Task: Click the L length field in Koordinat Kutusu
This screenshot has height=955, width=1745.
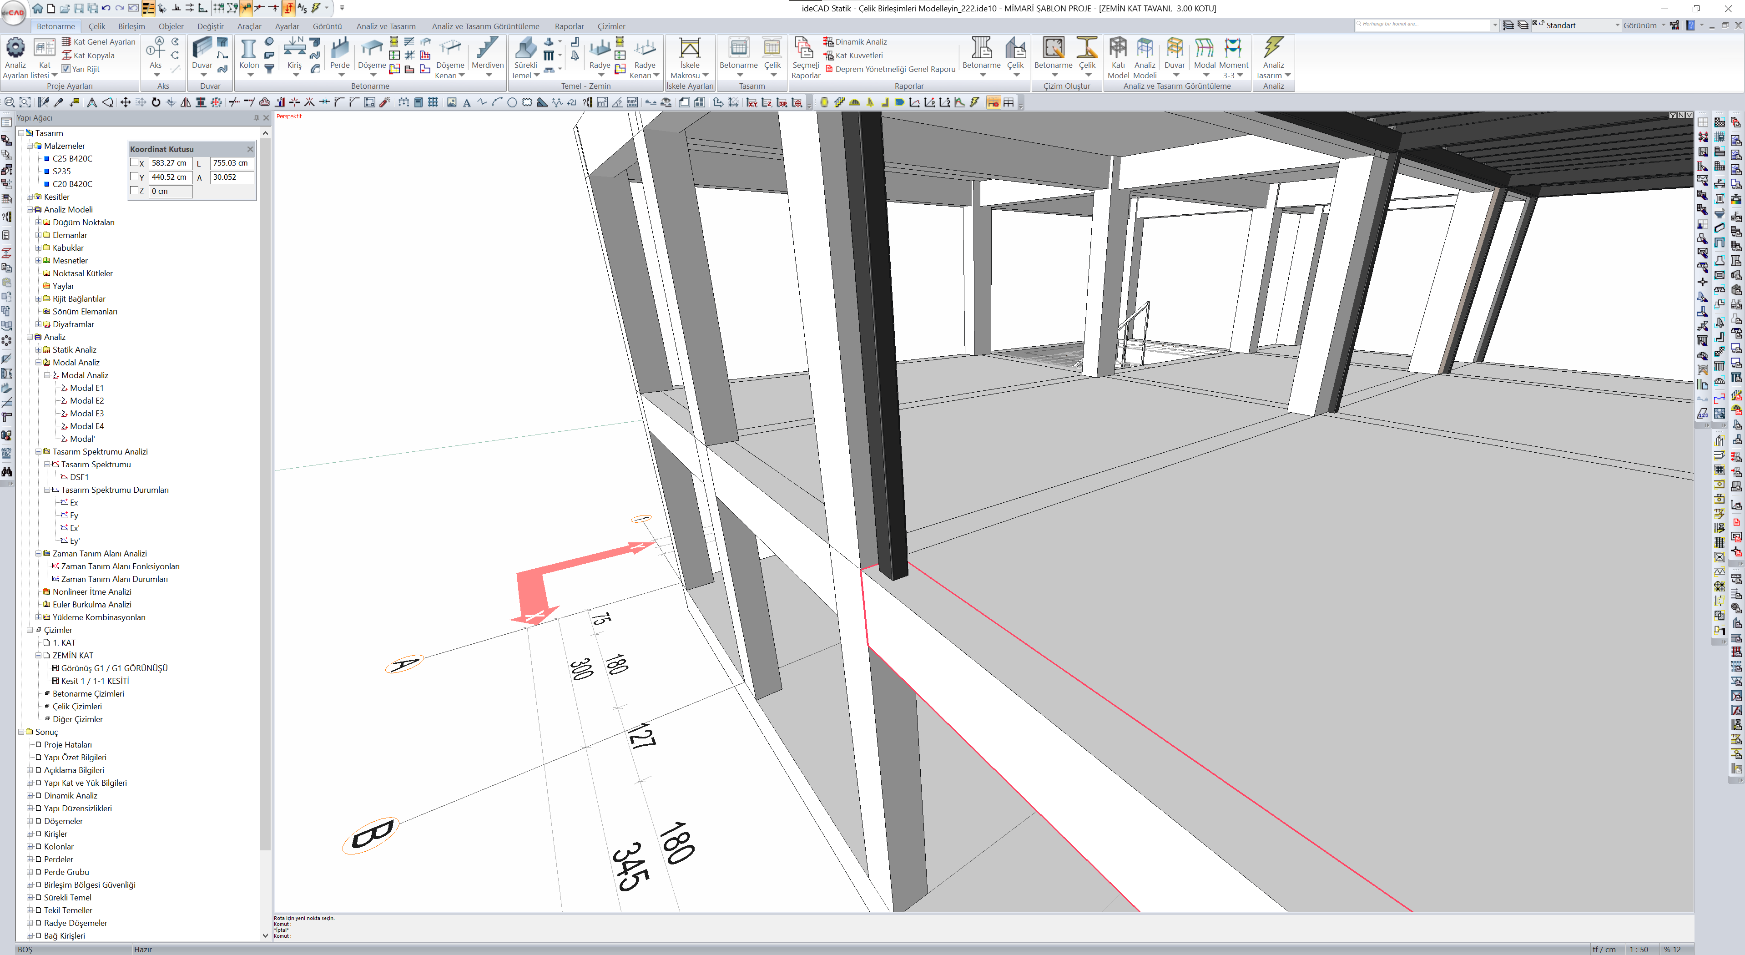Action: click(x=232, y=163)
